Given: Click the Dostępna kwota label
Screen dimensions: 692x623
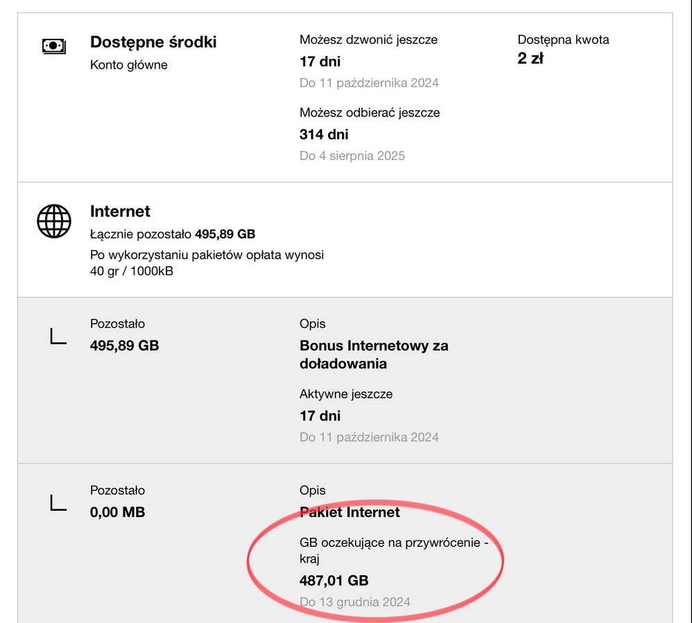Looking at the screenshot, I should (563, 40).
